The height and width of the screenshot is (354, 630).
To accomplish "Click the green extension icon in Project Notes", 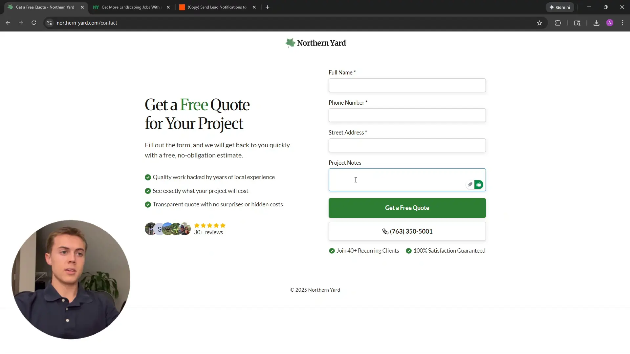I will [479, 185].
